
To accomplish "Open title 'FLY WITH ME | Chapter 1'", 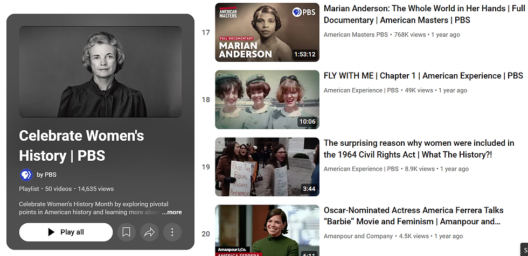I will (423, 76).
